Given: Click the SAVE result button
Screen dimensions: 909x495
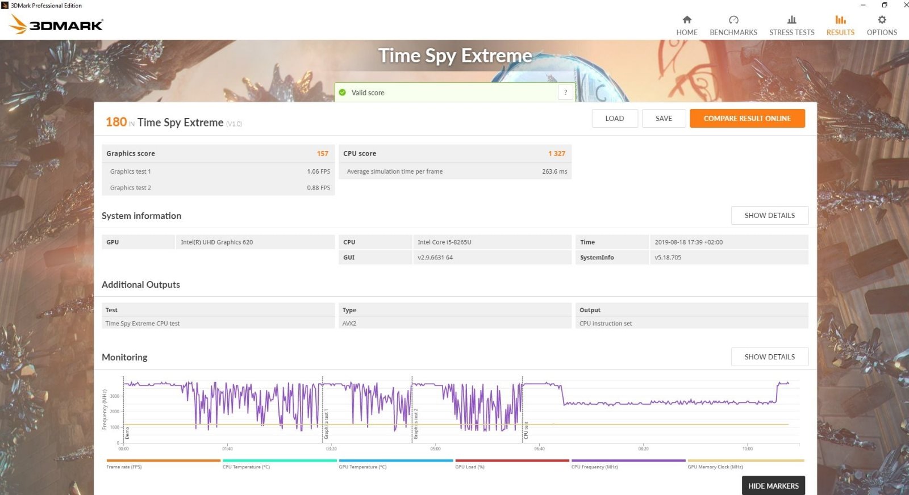Looking at the screenshot, I should click(664, 118).
